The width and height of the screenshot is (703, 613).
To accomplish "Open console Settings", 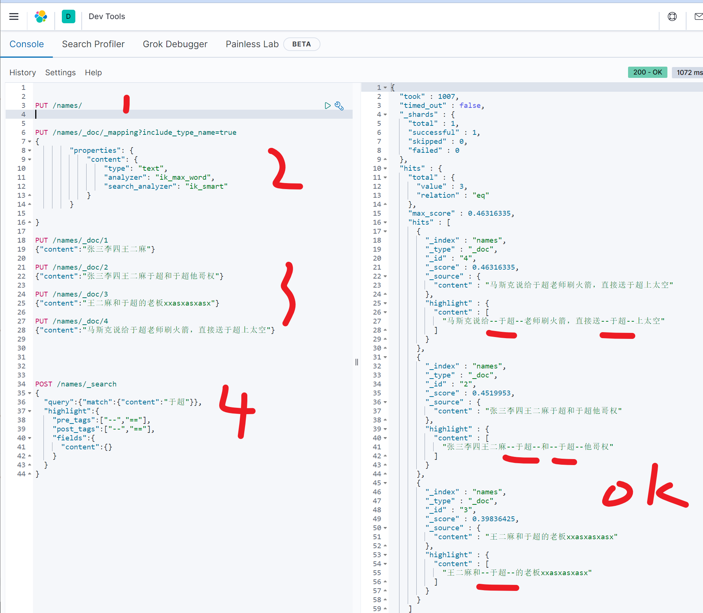I will [x=60, y=73].
